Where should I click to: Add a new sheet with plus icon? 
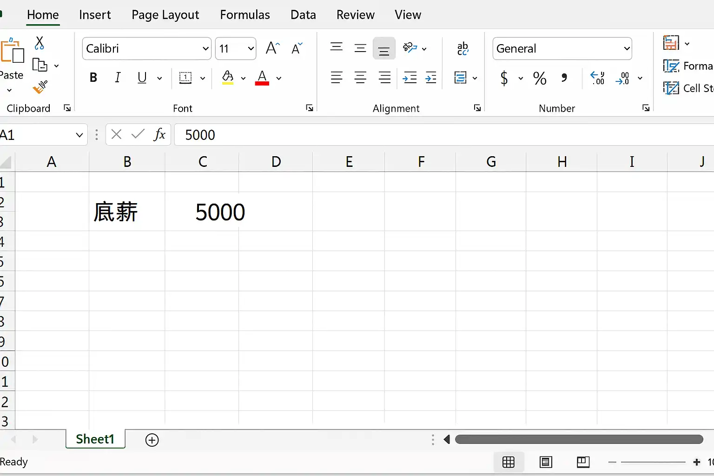pyautogui.click(x=152, y=440)
